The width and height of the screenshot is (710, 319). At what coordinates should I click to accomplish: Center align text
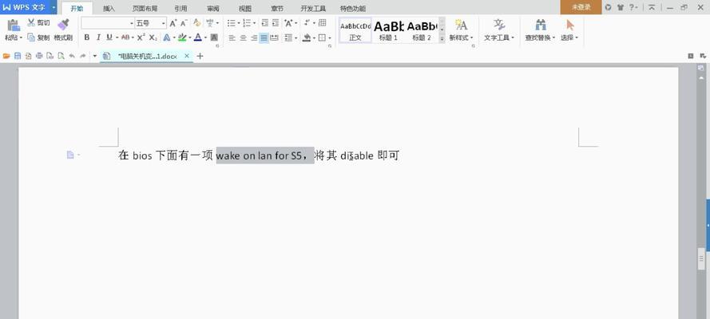243,37
